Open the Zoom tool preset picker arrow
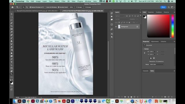Viewport: 185px width, 104px height. coord(20,7)
